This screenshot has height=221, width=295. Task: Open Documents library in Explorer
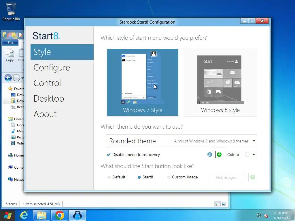click(x=18, y=125)
